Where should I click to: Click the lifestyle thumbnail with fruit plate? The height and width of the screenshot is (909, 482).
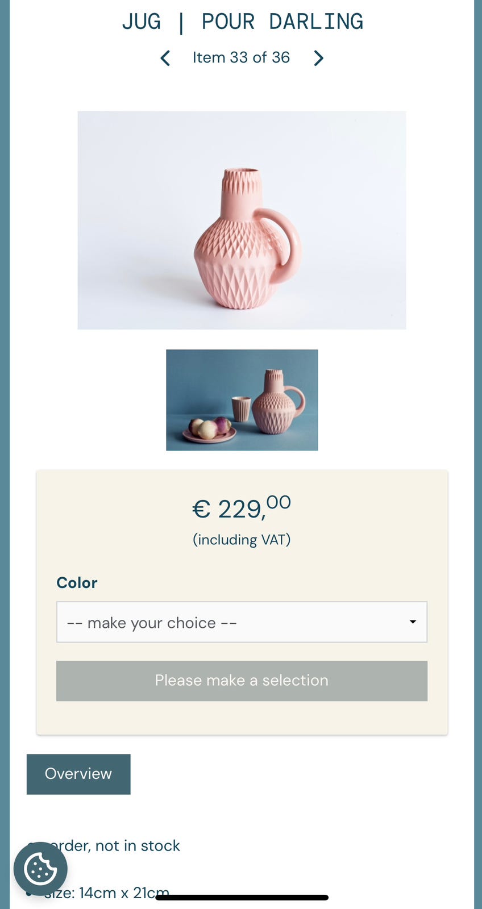click(242, 399)
